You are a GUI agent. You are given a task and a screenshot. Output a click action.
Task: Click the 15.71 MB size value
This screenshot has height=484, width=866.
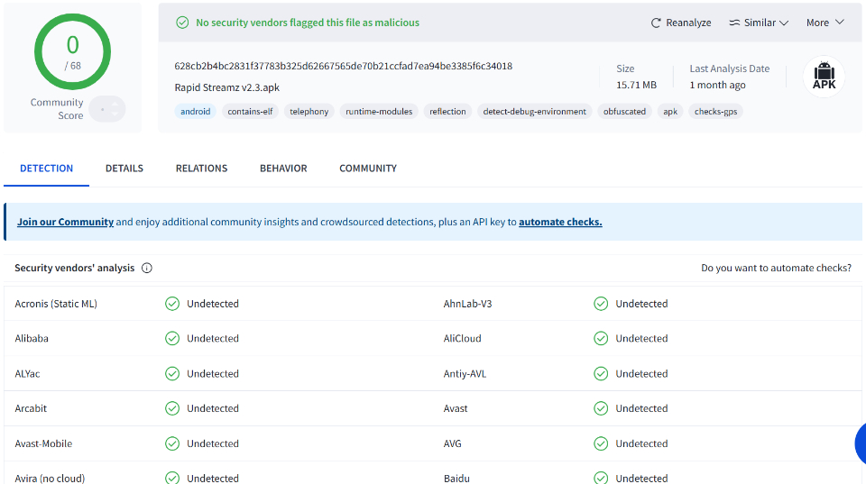pyautogui.click(x=636, y=85)
